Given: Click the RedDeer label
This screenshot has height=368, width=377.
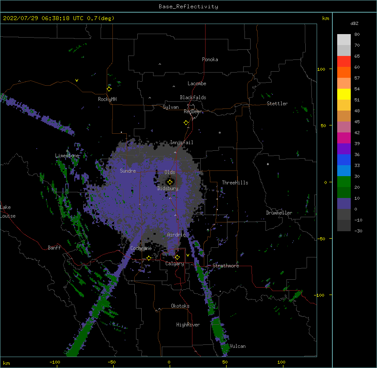Looking at the screenshot, I should [192, 111].
